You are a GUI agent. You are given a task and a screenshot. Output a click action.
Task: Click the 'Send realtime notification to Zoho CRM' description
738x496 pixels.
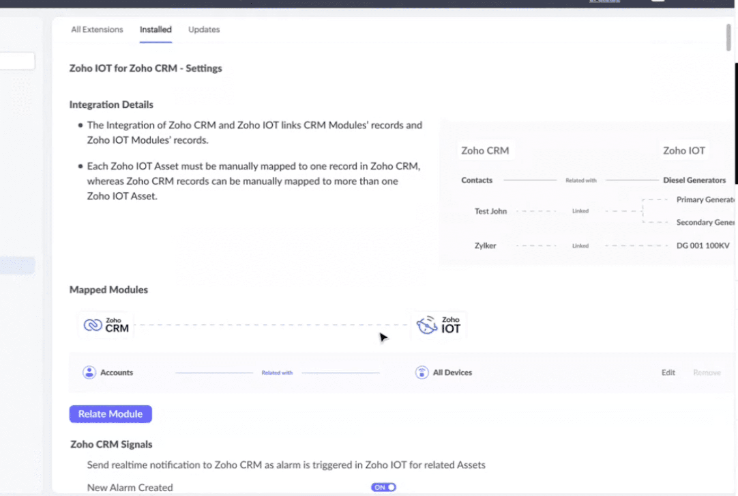[286, 465]
